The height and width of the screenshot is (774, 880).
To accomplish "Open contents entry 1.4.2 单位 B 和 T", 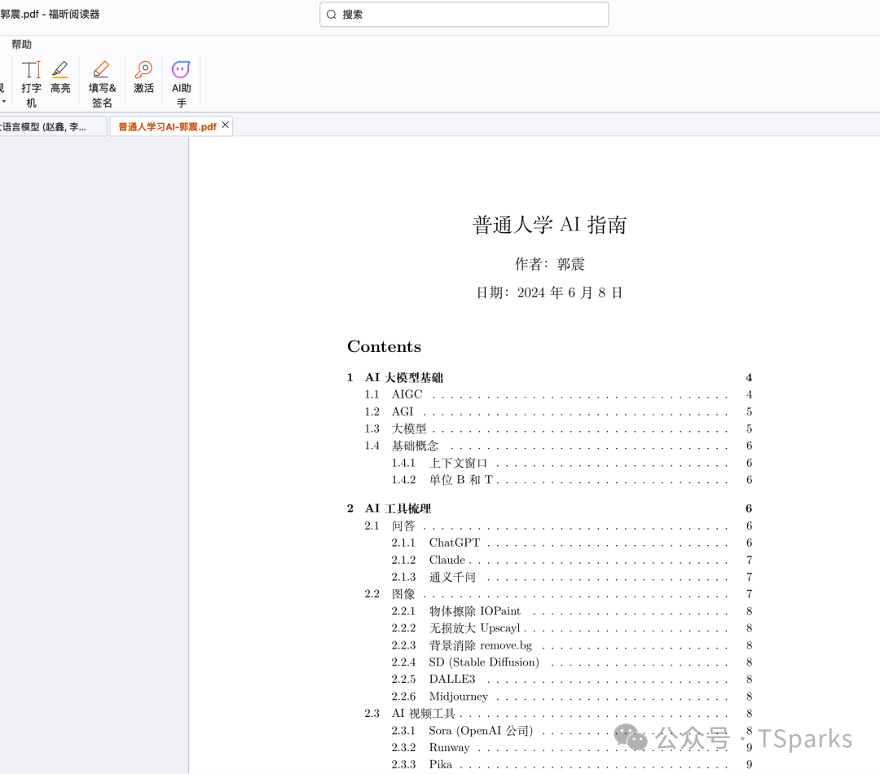I will coord(572,480).
